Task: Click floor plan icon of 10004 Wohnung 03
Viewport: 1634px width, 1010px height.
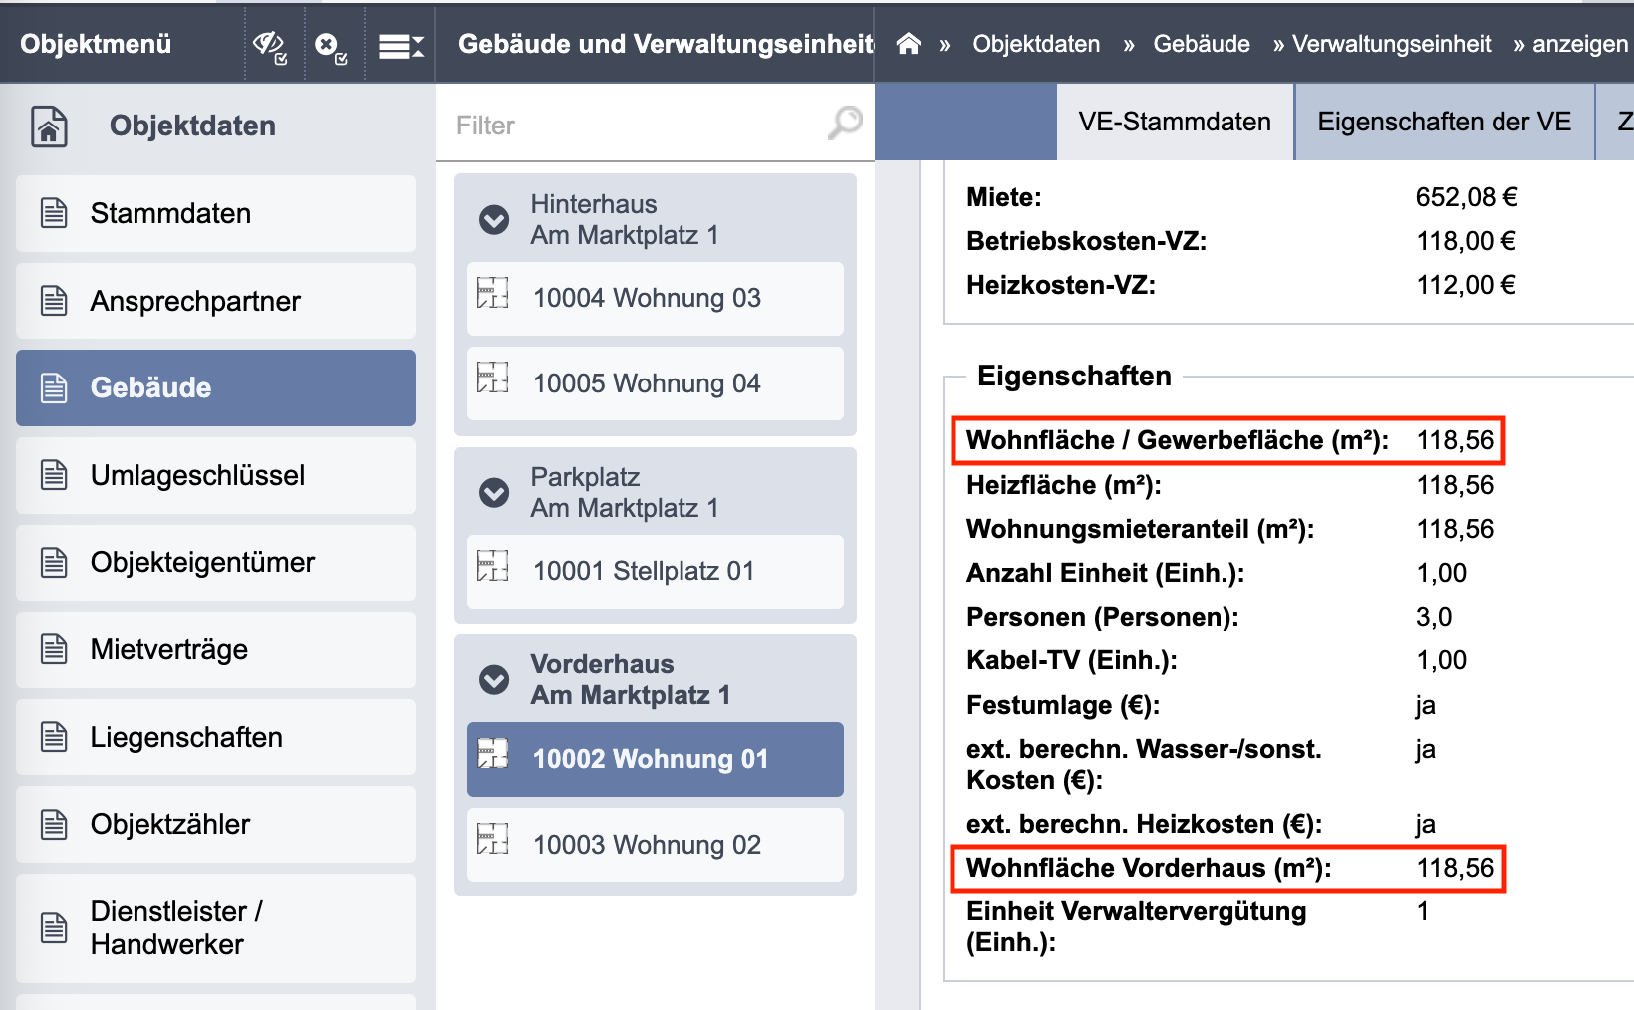Action: tap(493, 293)
